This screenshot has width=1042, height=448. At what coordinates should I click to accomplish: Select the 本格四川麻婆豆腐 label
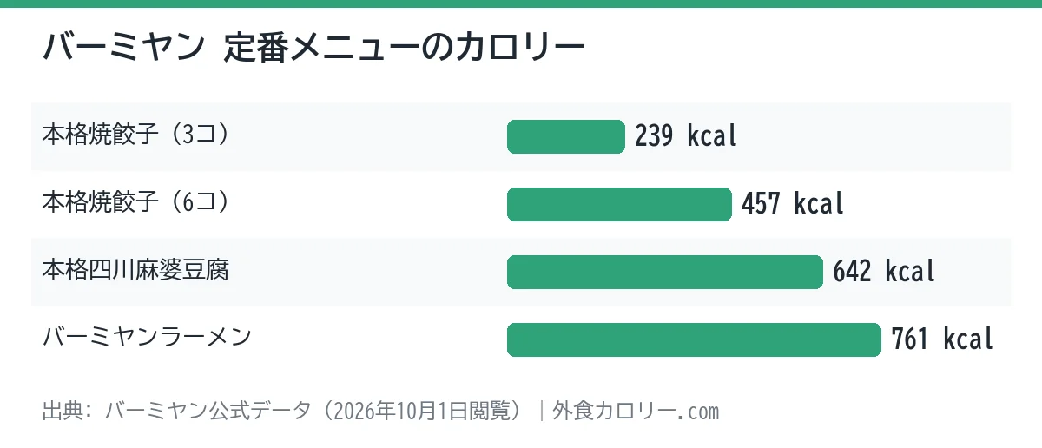pos(135,271)
